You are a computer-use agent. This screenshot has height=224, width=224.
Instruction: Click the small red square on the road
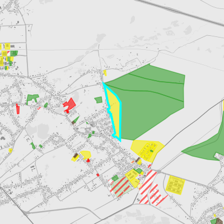click(x=97, y=175)
